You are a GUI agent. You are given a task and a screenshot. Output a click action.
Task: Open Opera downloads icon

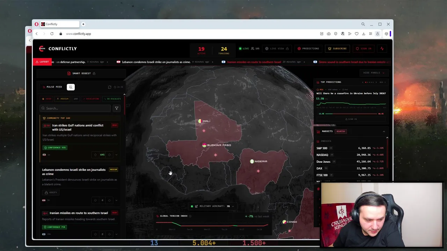click(364, 34)
